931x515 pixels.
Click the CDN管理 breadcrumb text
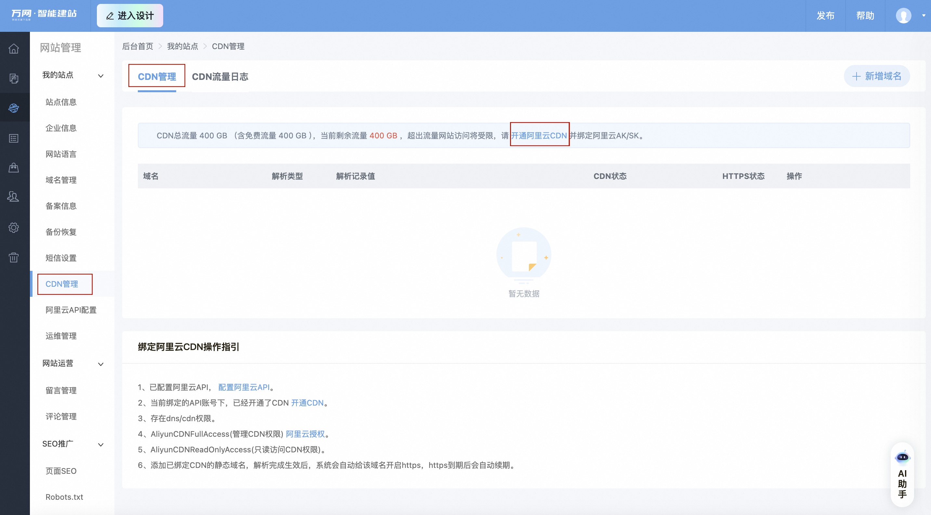tap(228, 46)
